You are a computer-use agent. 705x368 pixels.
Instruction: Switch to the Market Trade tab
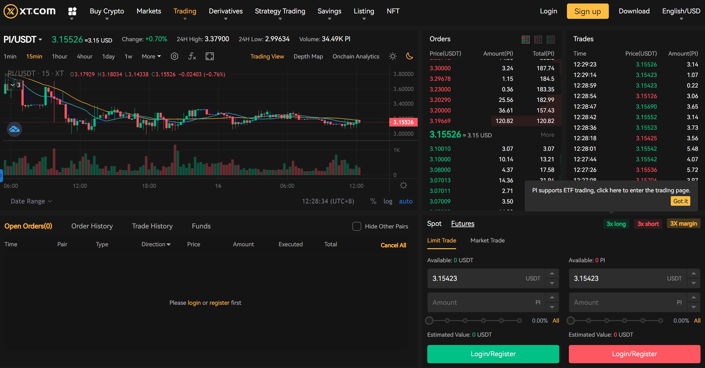[487, 241]
